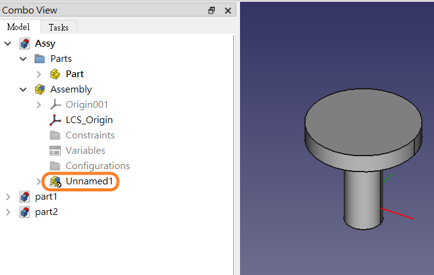Screen dimensions: 434x275
Task: Collapse the Parts folder
Action: point(23,59)
